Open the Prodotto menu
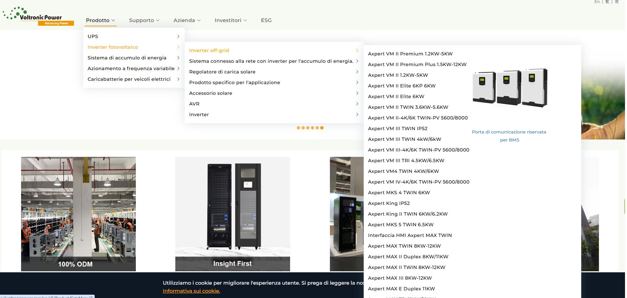 click(x=100, y=20)
